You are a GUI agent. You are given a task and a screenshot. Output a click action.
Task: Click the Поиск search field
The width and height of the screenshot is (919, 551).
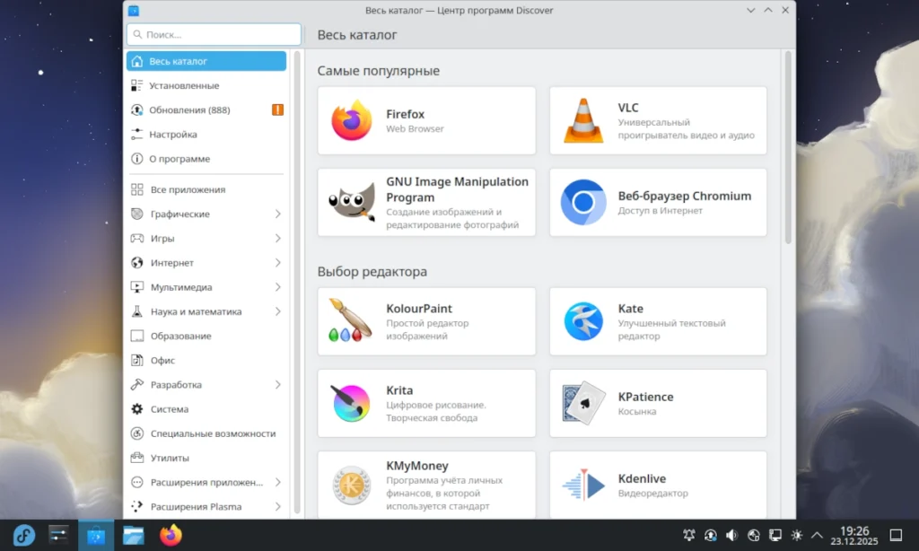[x=214, y=35]
